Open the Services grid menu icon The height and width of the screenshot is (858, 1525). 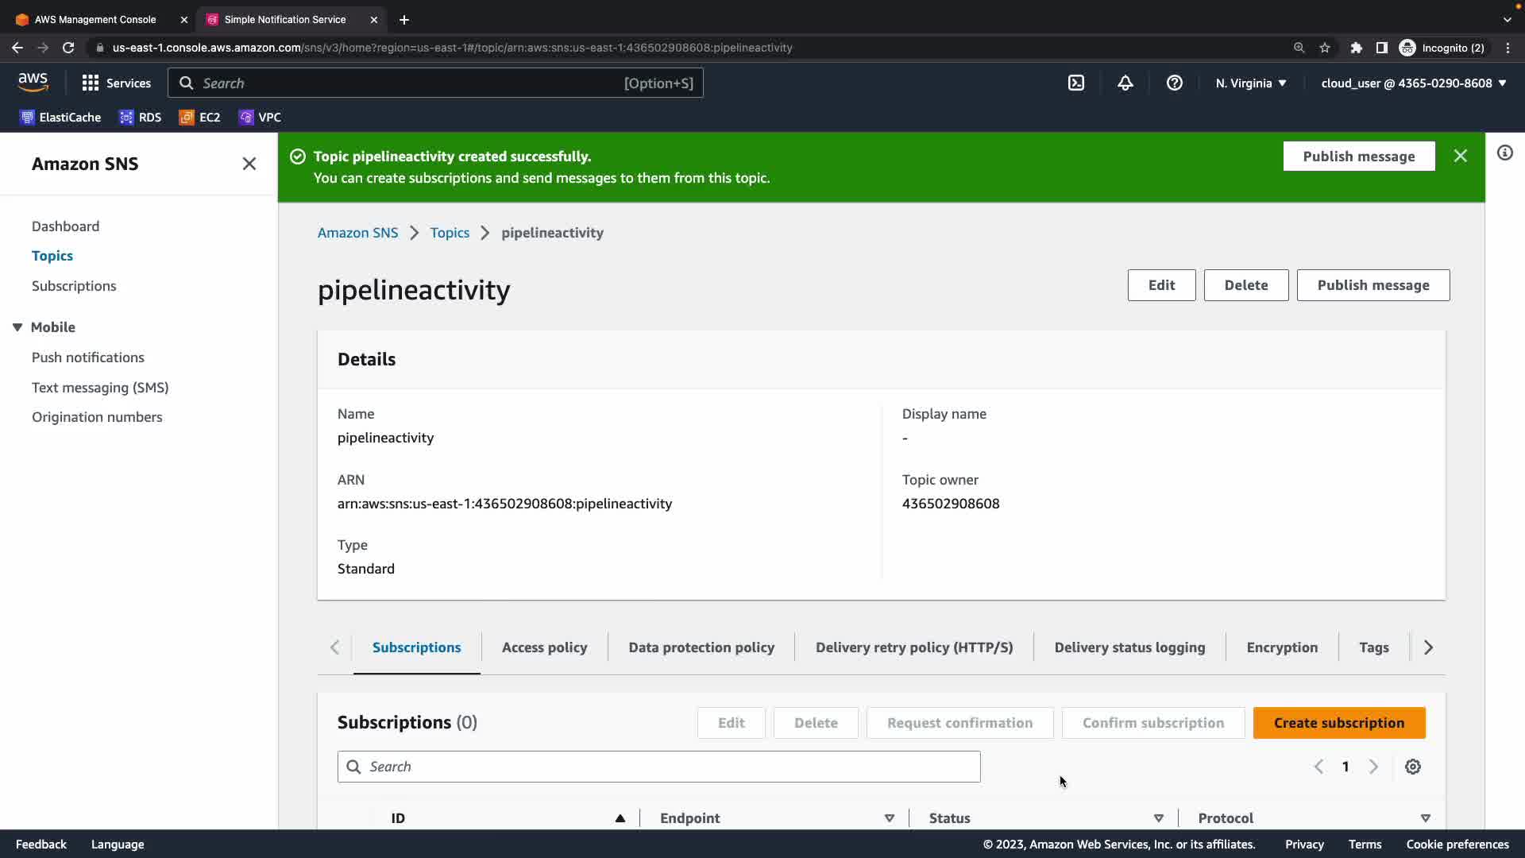[91, 83]
